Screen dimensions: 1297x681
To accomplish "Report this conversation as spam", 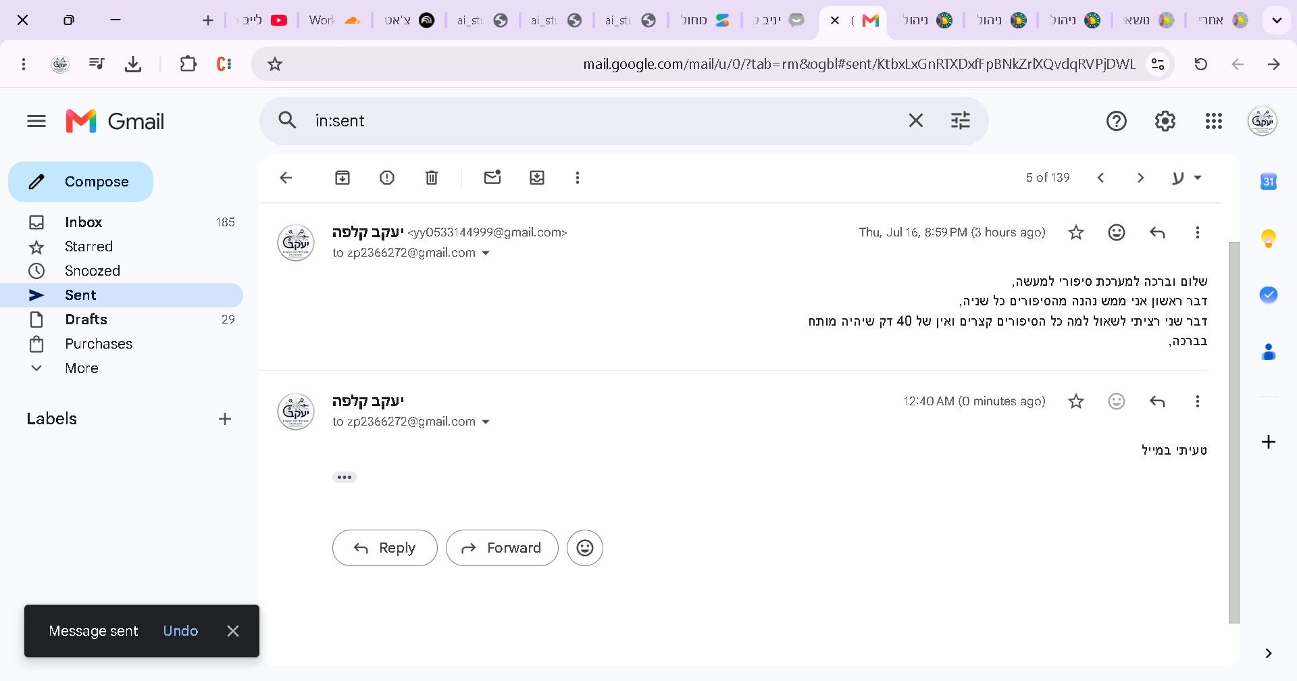I will click(387, 178).
